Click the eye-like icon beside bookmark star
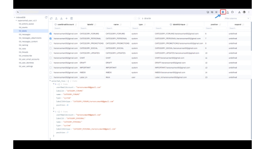 (212, 12)
